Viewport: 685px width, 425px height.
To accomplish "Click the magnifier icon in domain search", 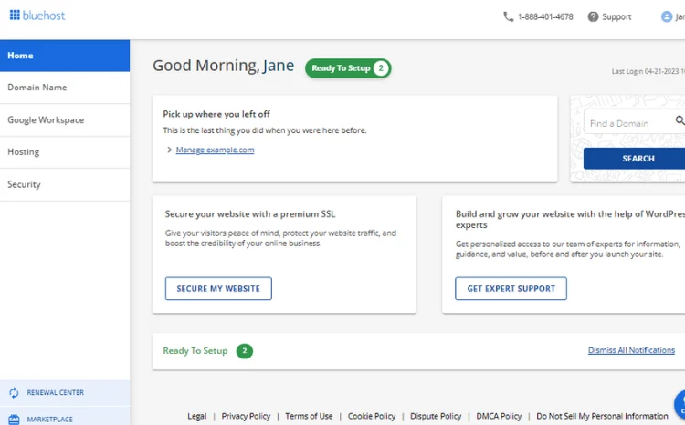I will pos(680,120).
